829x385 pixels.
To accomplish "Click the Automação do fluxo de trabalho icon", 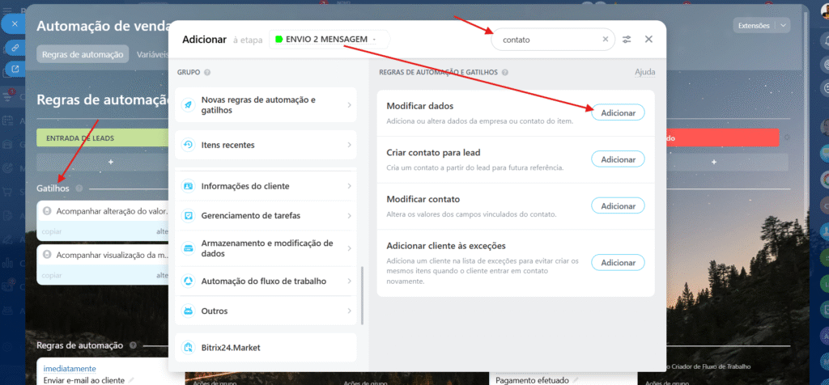I will click(188, 281).
